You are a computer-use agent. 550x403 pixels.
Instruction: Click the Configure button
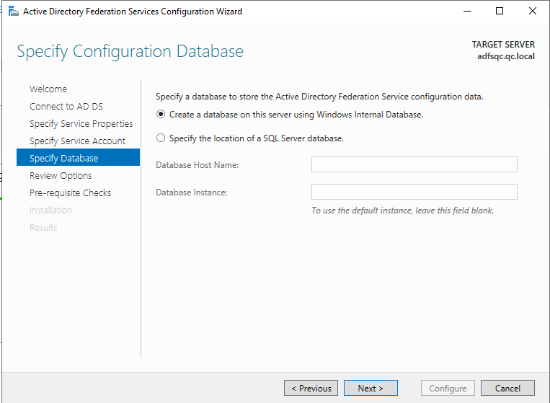click(x=448, y=389)
